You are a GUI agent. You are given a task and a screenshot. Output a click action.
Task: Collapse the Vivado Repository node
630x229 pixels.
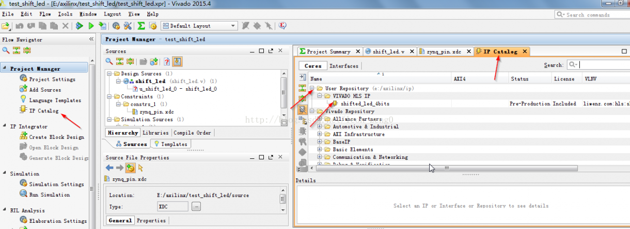pyautogui.click(x=312, y=111)
